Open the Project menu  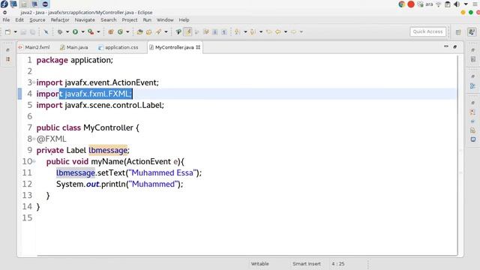tap(130, 20)
